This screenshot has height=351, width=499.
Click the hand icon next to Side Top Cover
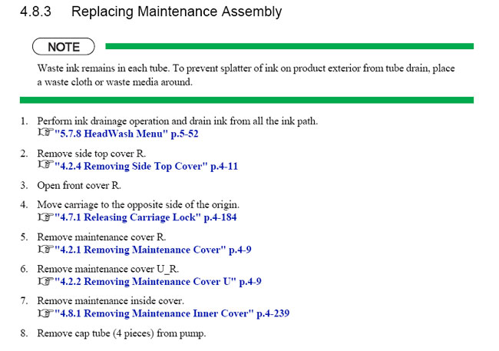[45, 164]
